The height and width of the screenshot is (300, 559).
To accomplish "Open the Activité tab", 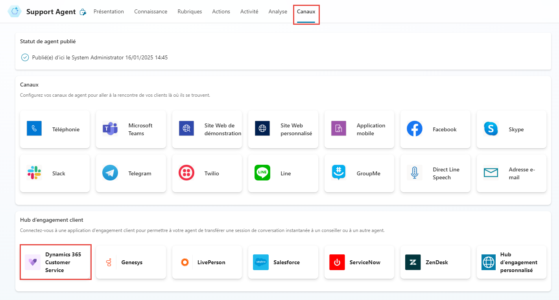I will coord(249,12).
